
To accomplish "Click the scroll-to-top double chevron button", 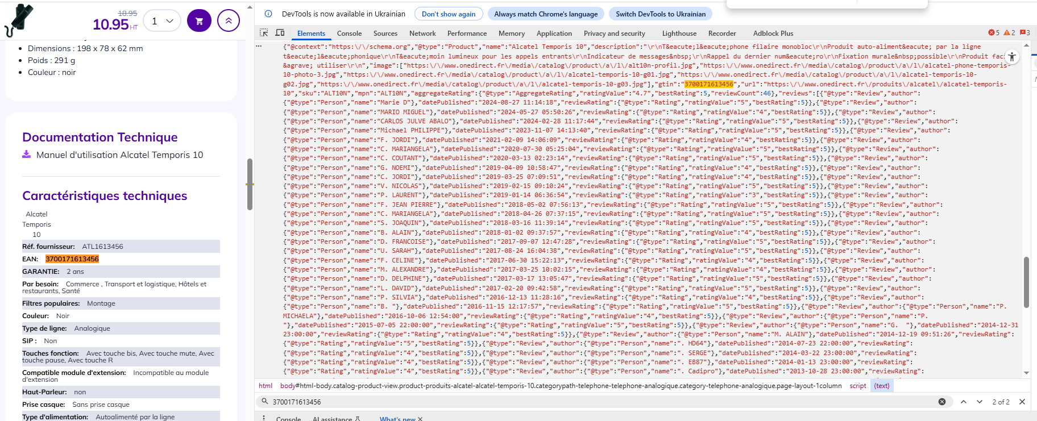I will (229, 21).
